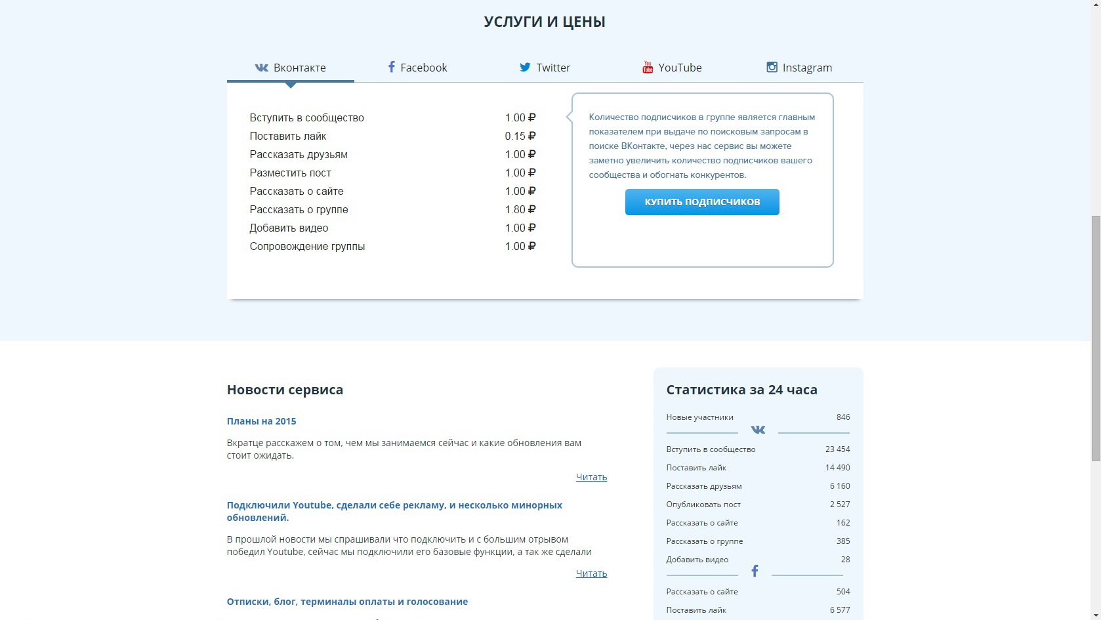Select the Сопровождение группы service row
The width and height of the screenshot is (1101, 620).
392,247
